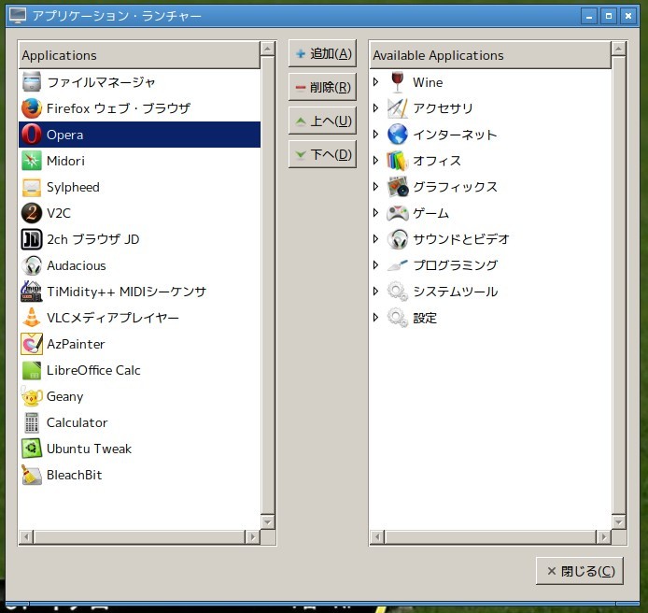Click the Available Applications horizontal scroll-left arrow

click(x=377, y=537)
